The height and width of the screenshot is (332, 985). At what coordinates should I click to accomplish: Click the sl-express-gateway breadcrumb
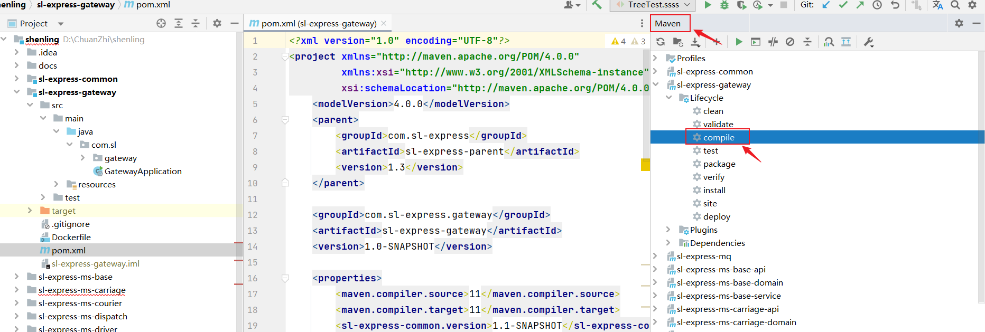coord(76,5)
